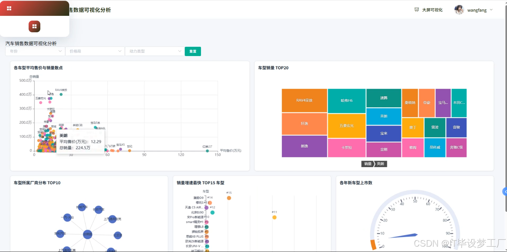This screenshot has width=507, height=252.
Task: Click the 昂科威 treemap block
Action: pyautogui.click(x=435, y=148)
